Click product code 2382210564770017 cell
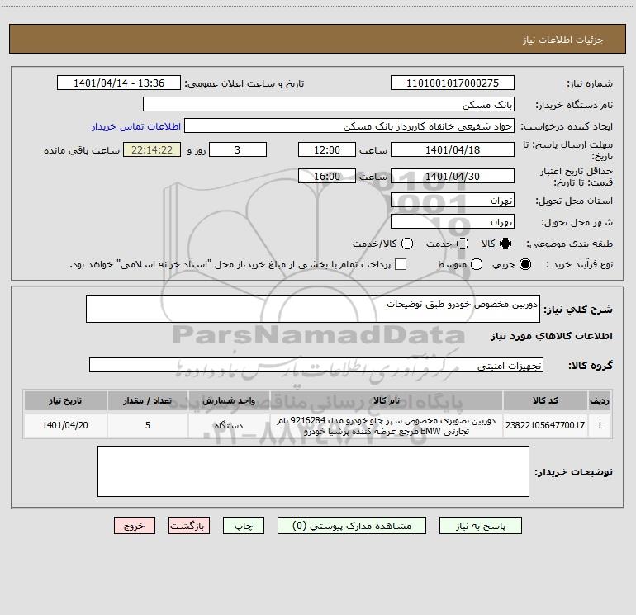Screen dimensions: 636x615 (x=545, y=425)
